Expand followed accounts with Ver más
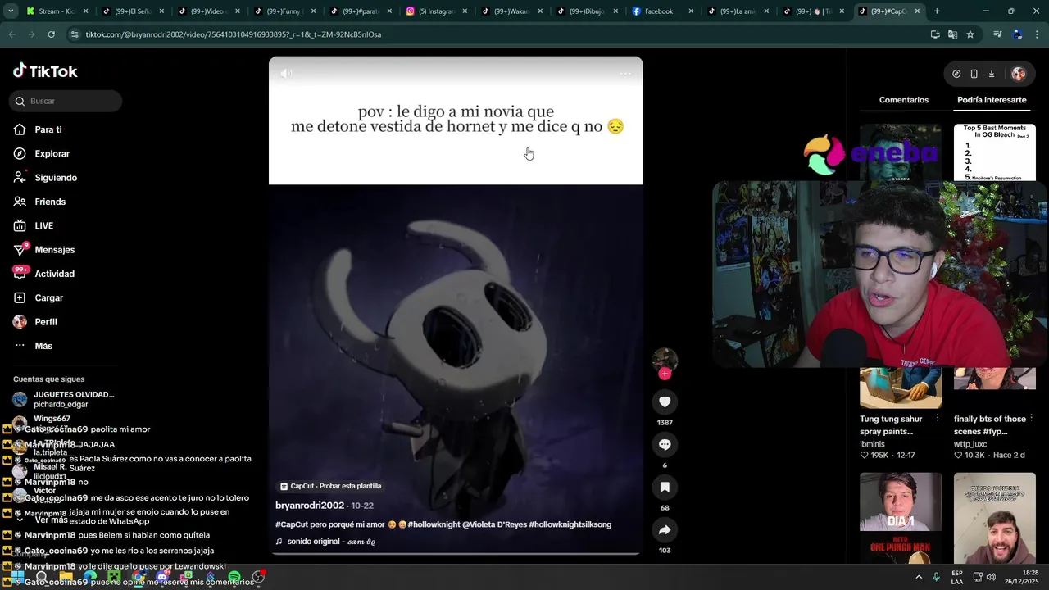The image size is (1049, 590). pyautogui.click(x=51, y=520)
